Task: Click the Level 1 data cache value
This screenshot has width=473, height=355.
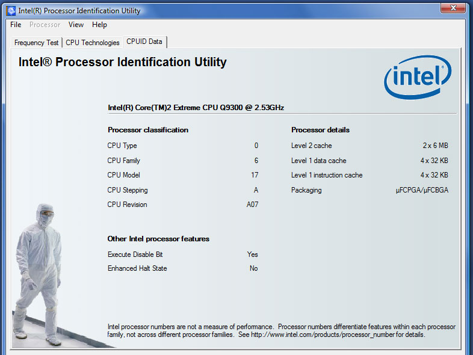Action: [434, 161]
